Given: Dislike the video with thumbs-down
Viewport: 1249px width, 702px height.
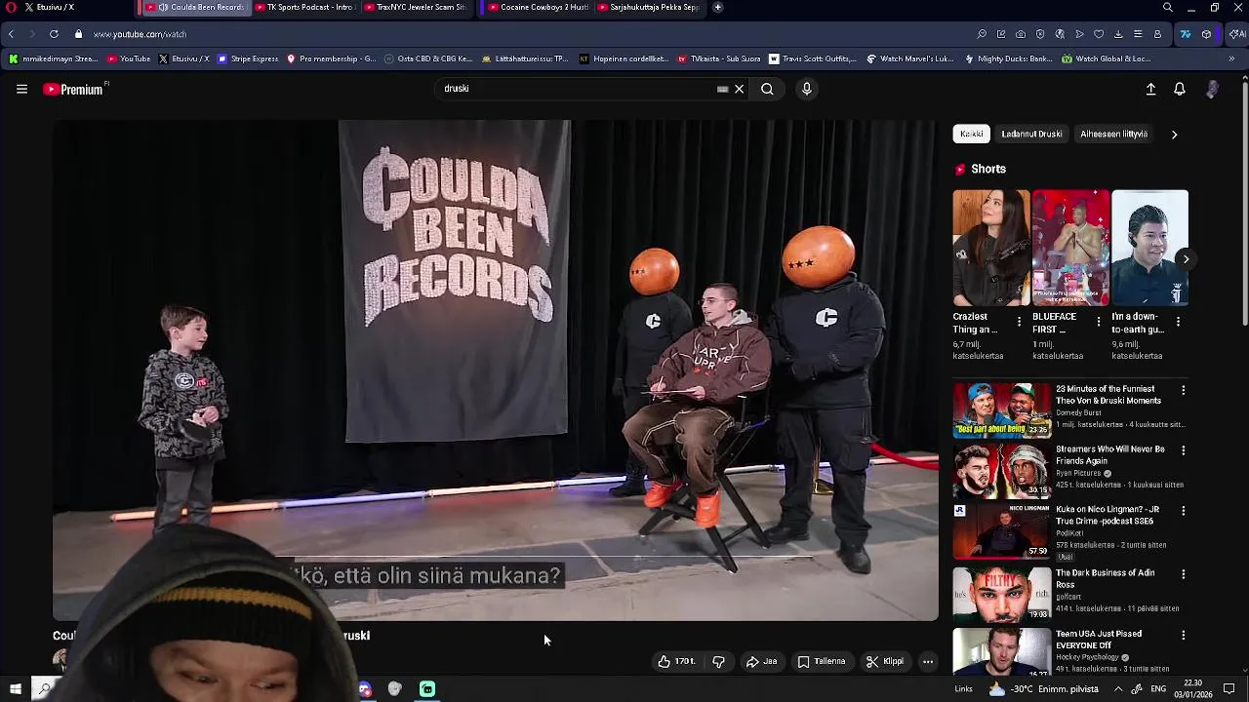Looking at the screenshot, I should point(718,661).
